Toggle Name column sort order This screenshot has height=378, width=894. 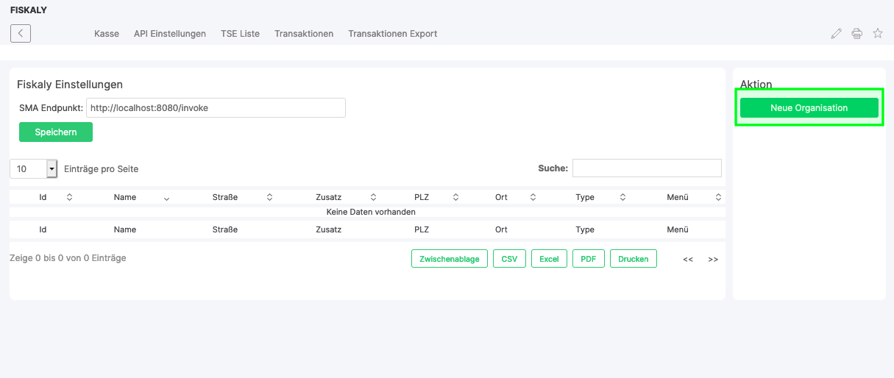[x=166, y=198]
